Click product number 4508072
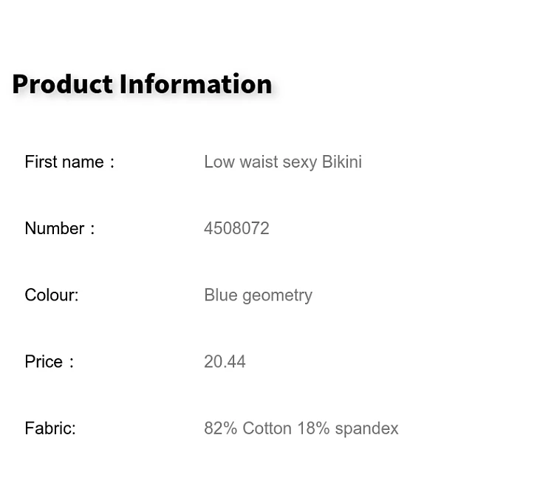This screenshot has width=554, height=500. pyautogui.click(x=236, y=228)
